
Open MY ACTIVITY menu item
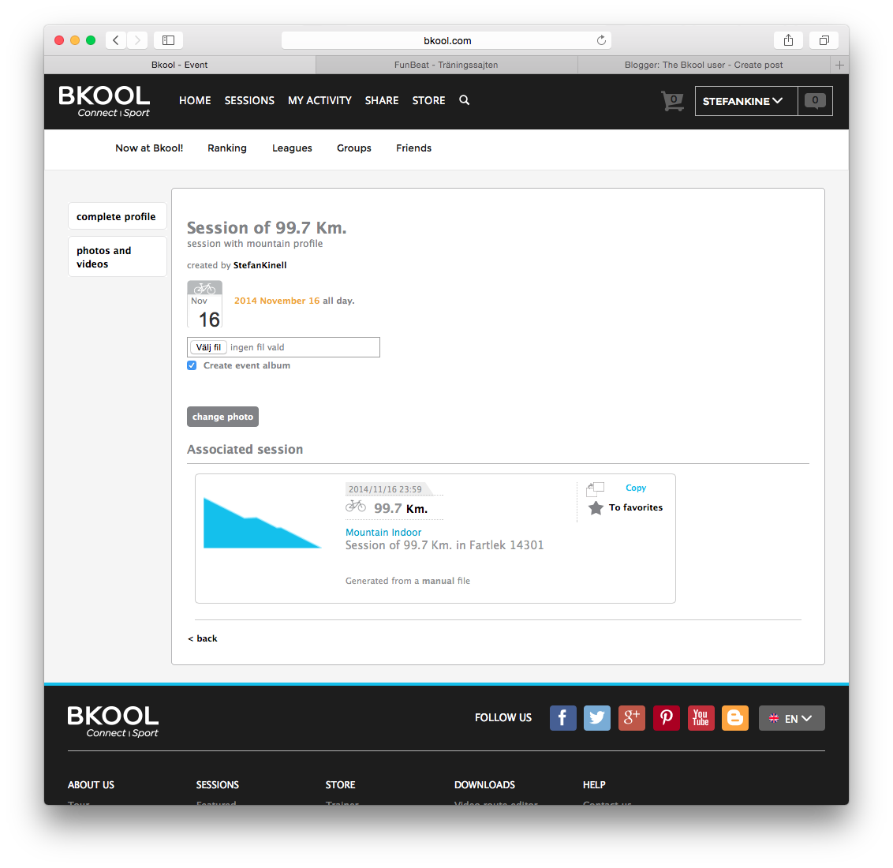point(319,100)
